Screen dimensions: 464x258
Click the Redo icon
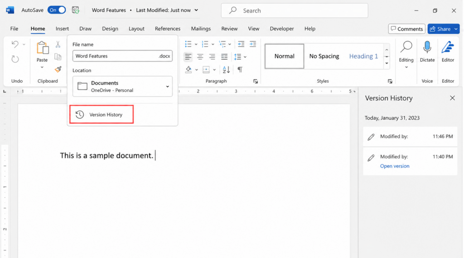(x=15, y=59)
